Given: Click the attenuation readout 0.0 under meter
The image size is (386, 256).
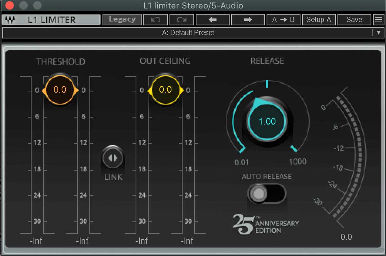Looking at the screenshot, I should click(346, 237).
